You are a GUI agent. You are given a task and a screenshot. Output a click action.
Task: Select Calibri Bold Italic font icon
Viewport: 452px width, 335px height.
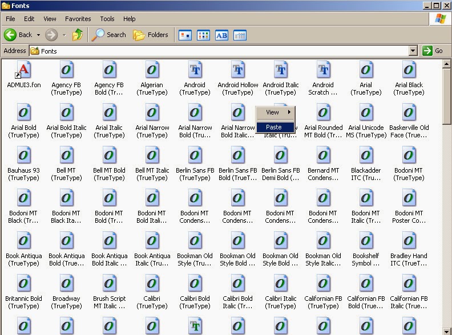tap(237, 292)
